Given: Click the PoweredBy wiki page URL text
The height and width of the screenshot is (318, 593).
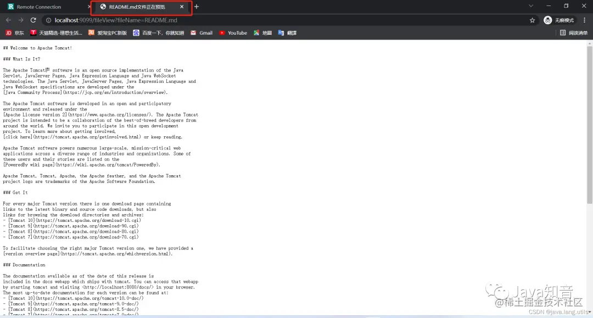Looking at the screenshot, I should coord(82,165).
